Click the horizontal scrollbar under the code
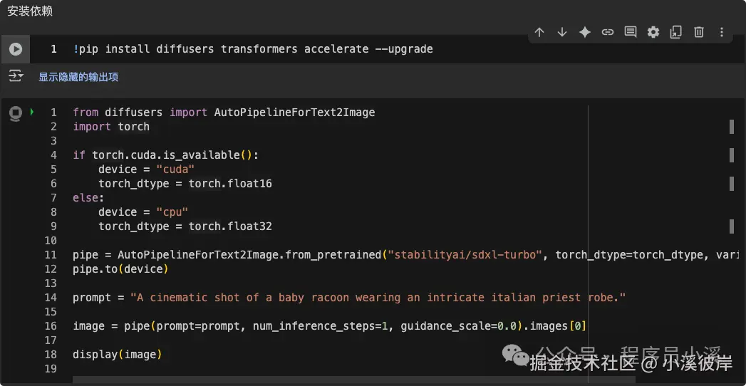The width and height of the screenshot is (746, 386). click(x=354, y=380)
